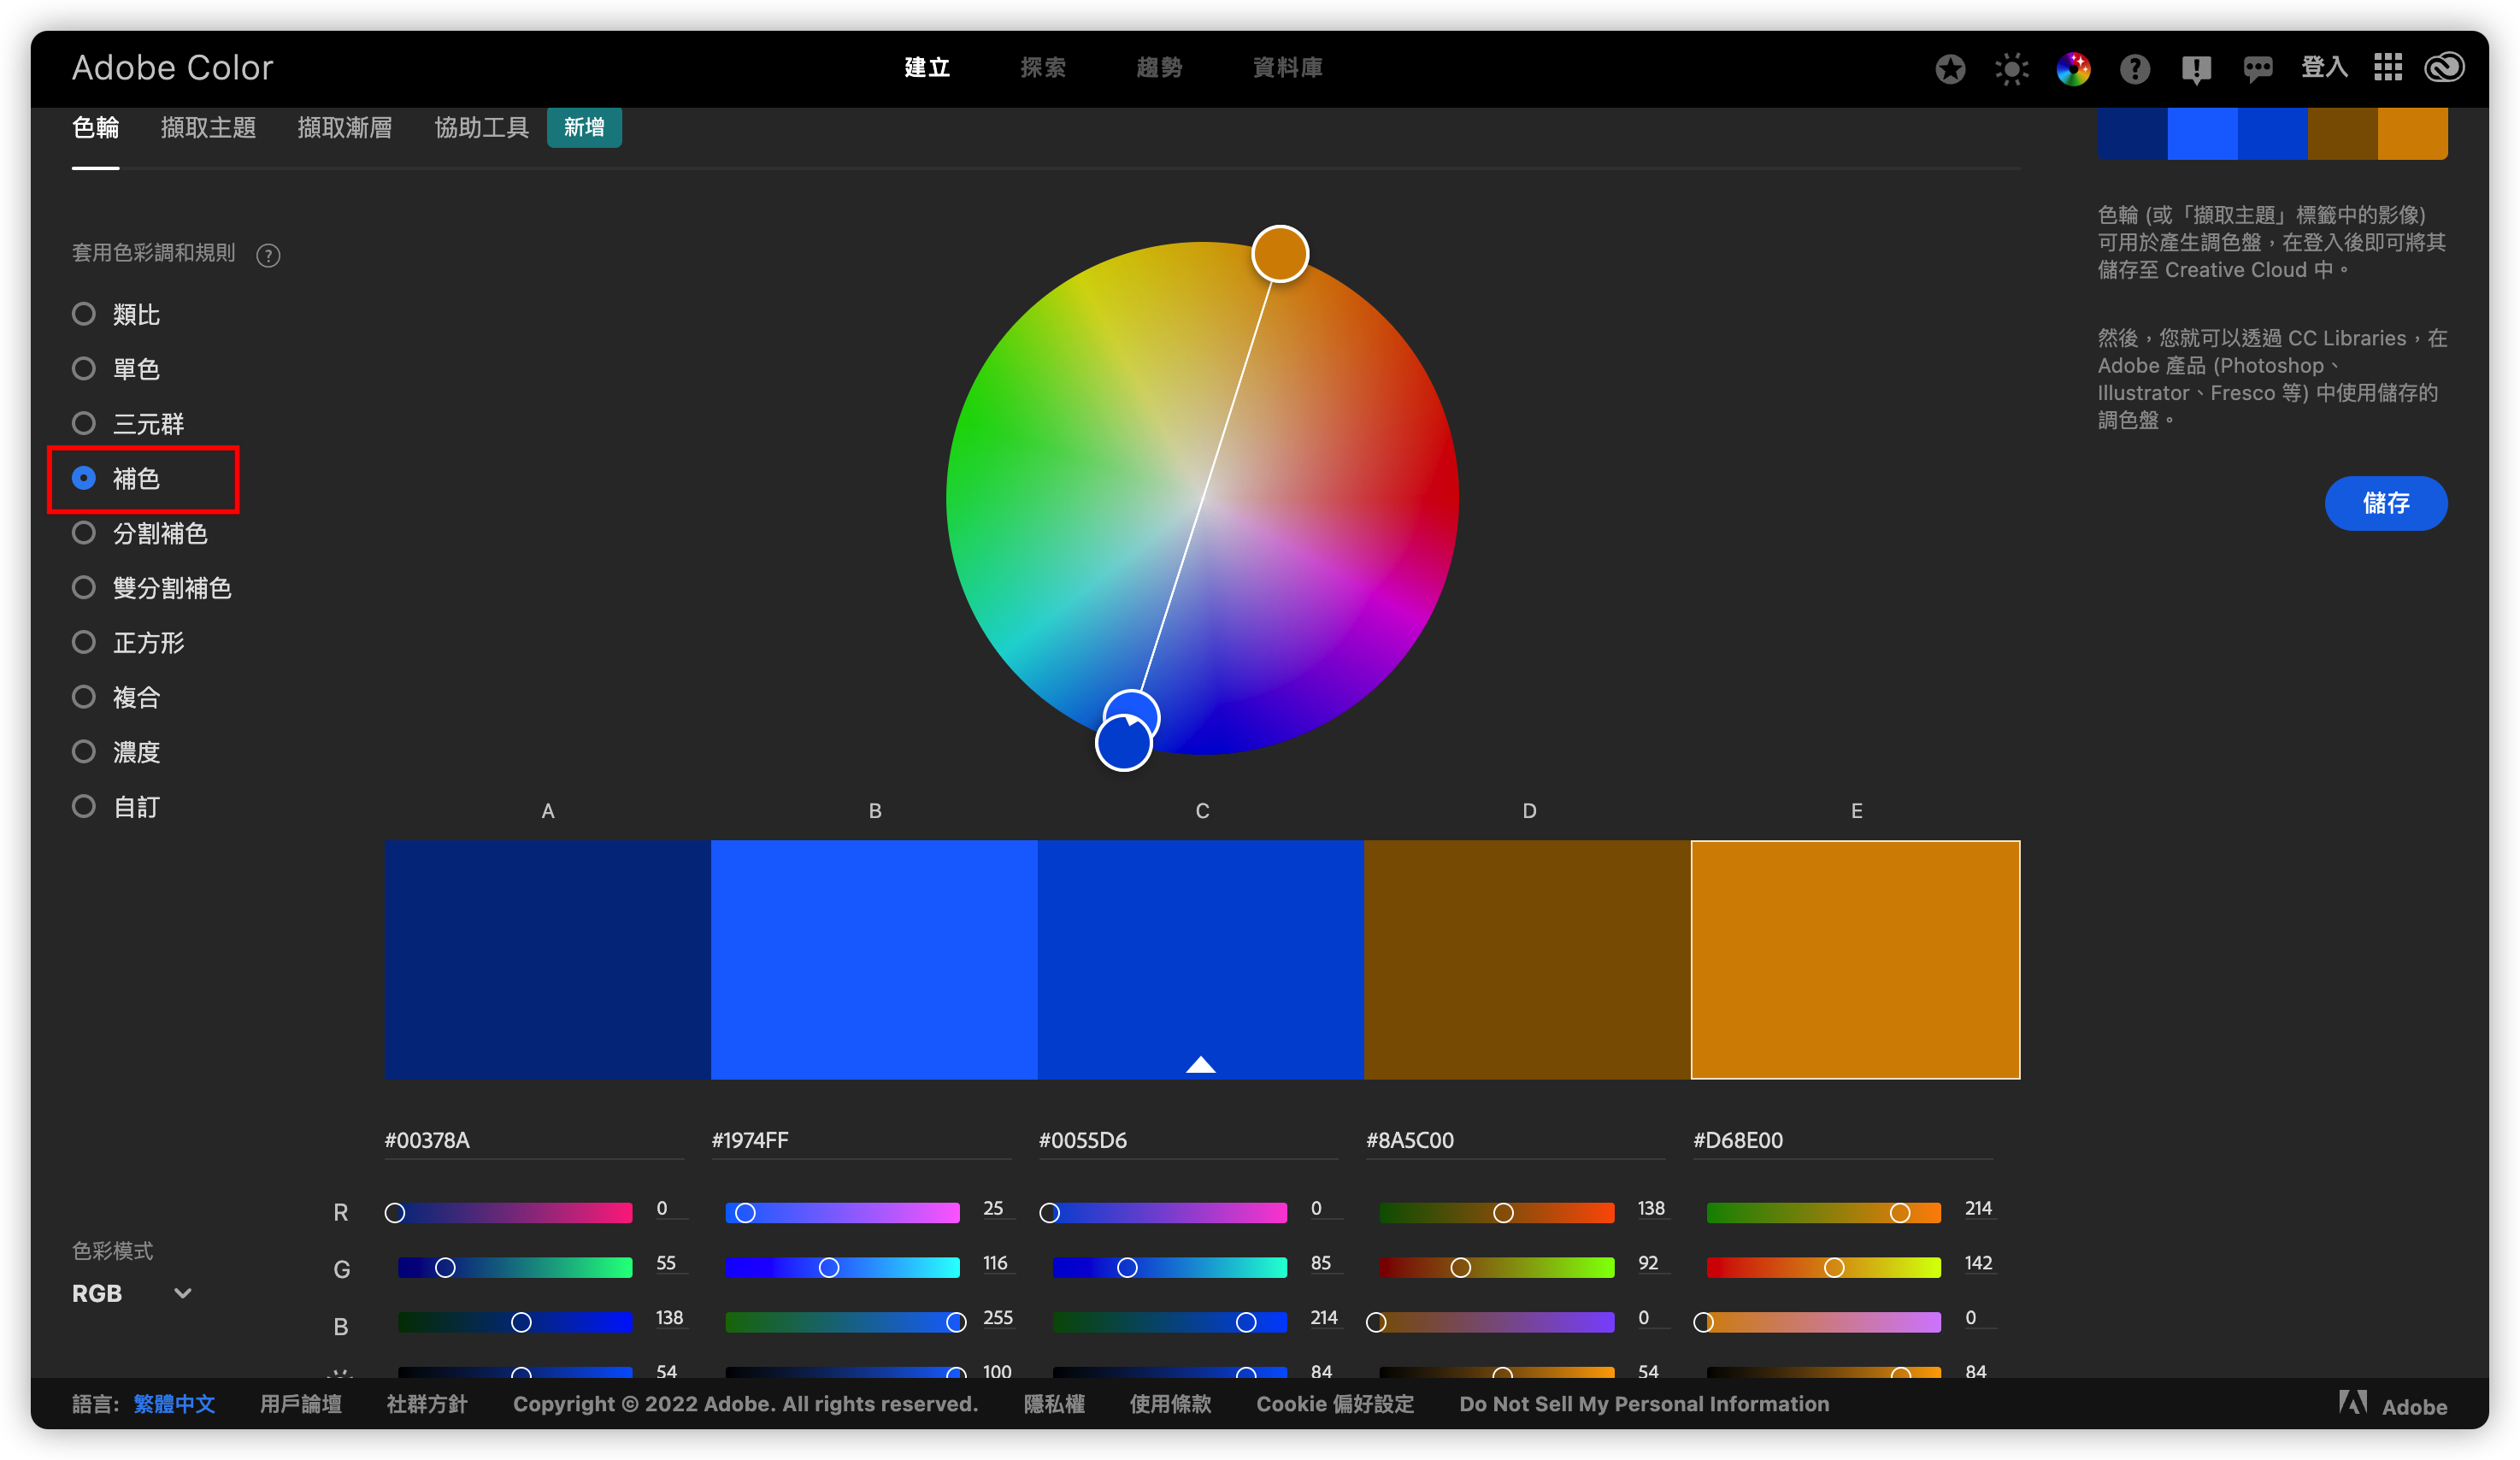The height and width of the screenshot is (1460, 2520).
Task: Click the R value 214 field for swatch E
Action: click(1979, 1208)
